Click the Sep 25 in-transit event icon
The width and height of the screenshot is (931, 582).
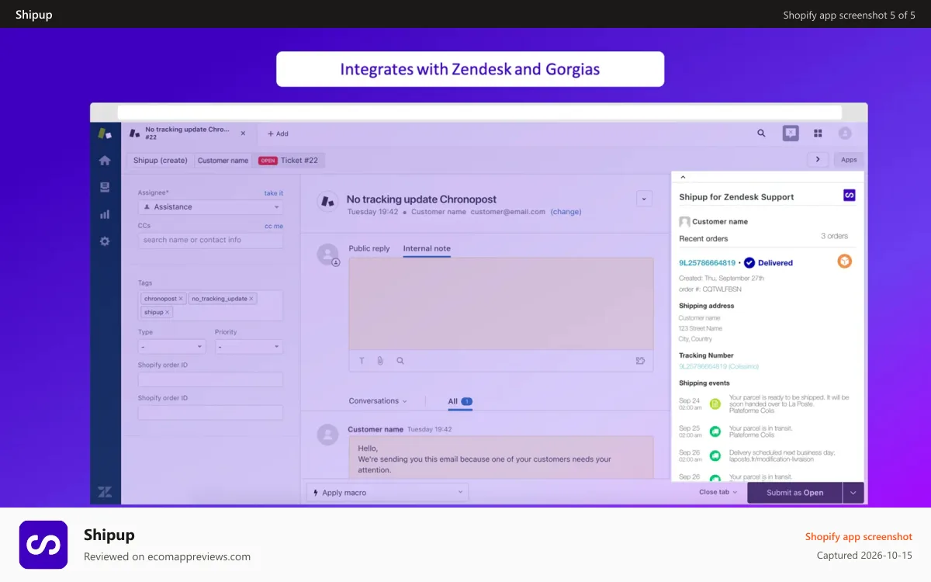click(715, 431)
